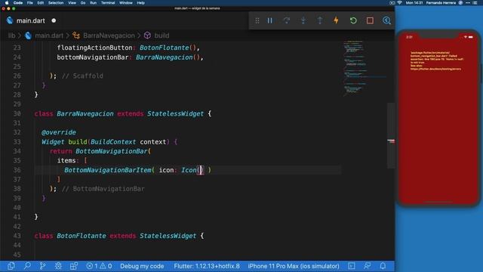The image size is (483, 272).
Task: Open notifications bell icon
Action: click(x=383, y=266)
